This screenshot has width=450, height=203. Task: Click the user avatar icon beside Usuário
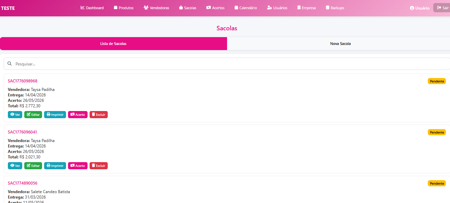412,8
